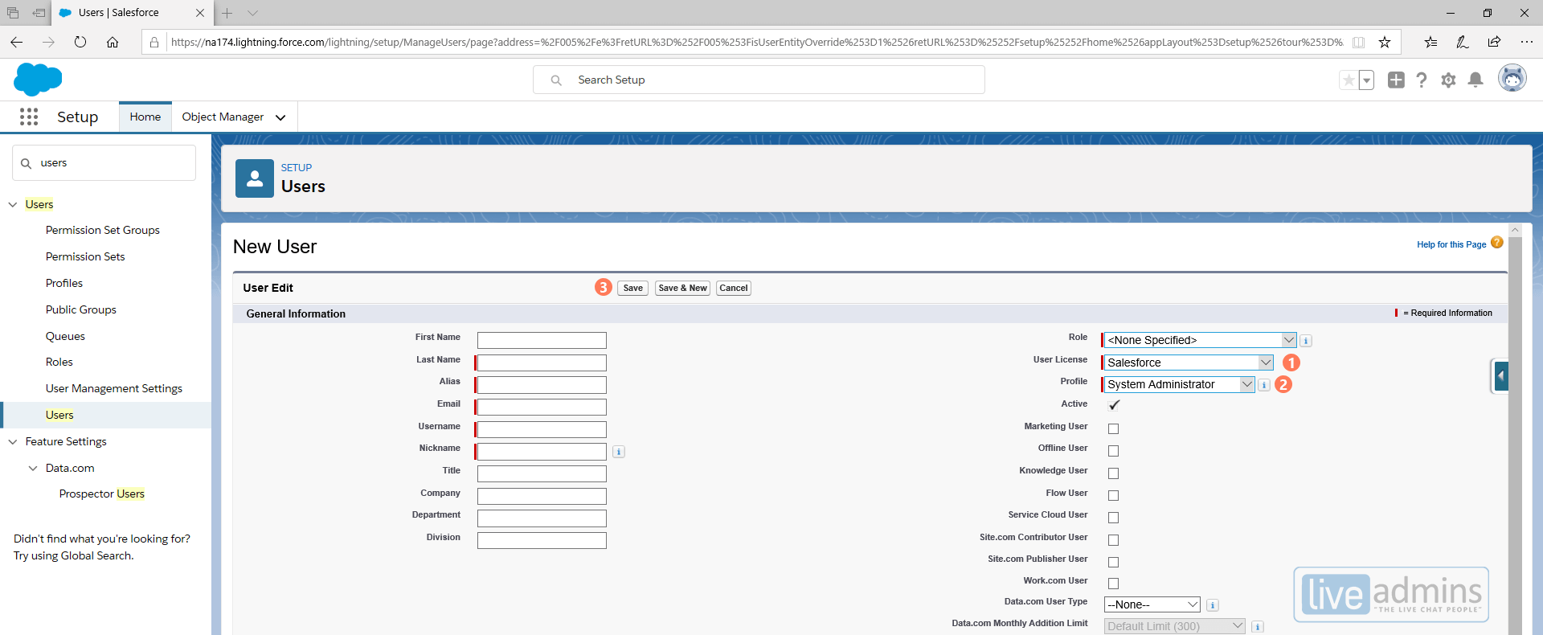The width and height of the screenshot is (1543, 635).
Task: Open the Role dropdown
Action: pyautogui.click(x=1201, y=340)
